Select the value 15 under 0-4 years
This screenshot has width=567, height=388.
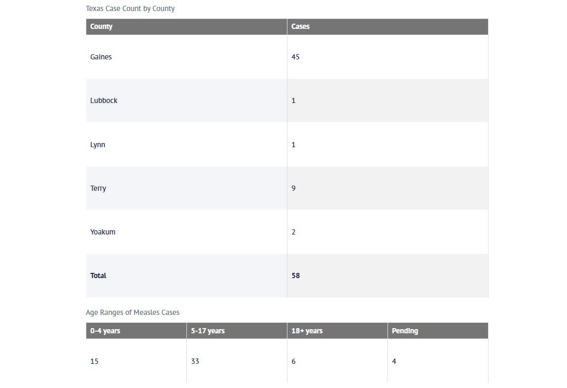[94, 361]
